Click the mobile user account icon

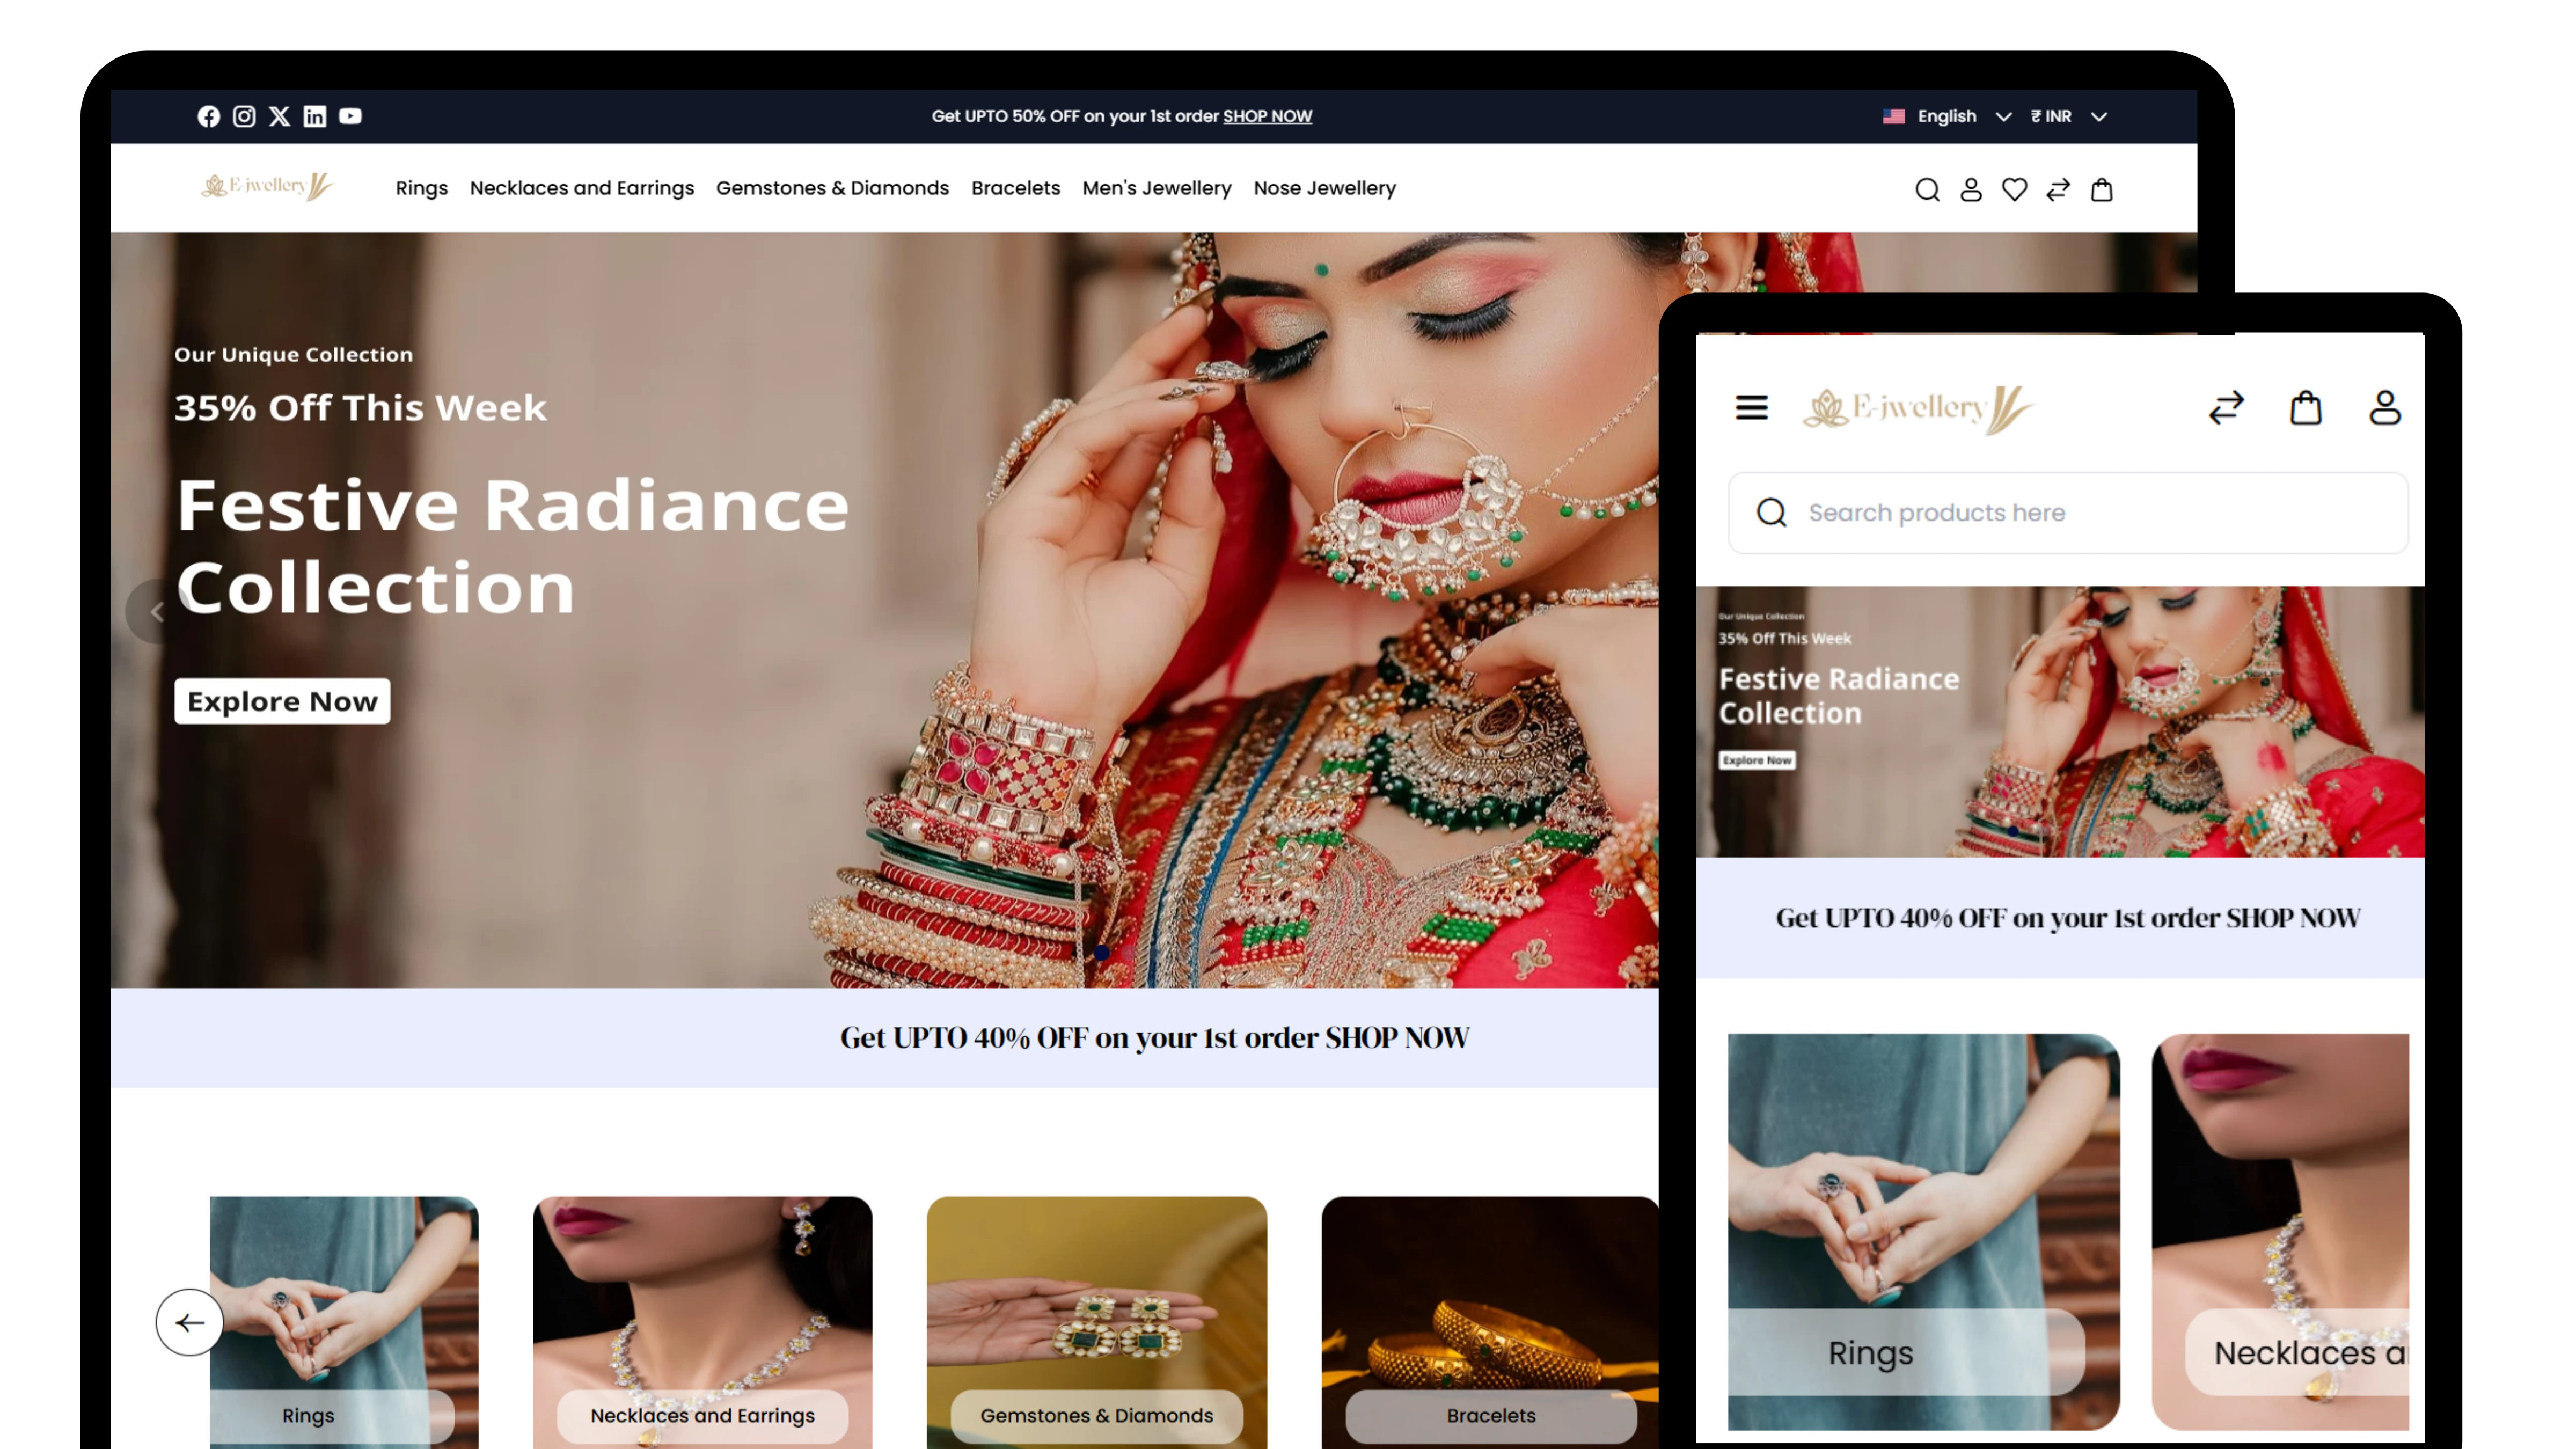pyautogui.click(x=2384, y=407)
